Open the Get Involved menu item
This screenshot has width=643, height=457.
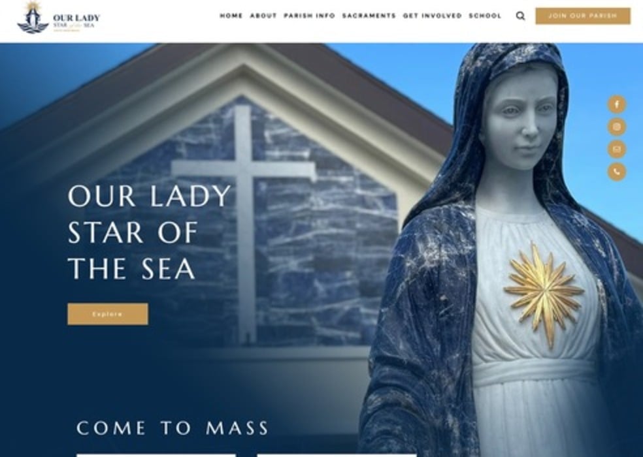pyautogui.click(x=432, y=16)
